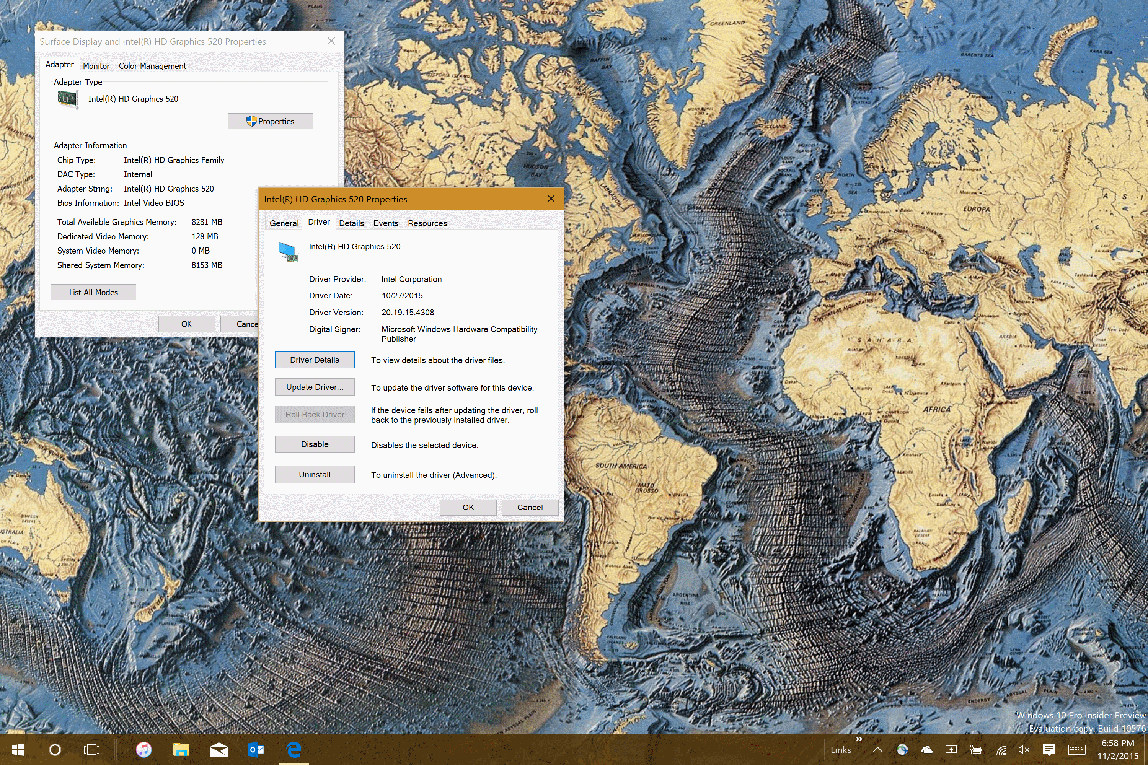Click the laptop upload tray icon

951,750
